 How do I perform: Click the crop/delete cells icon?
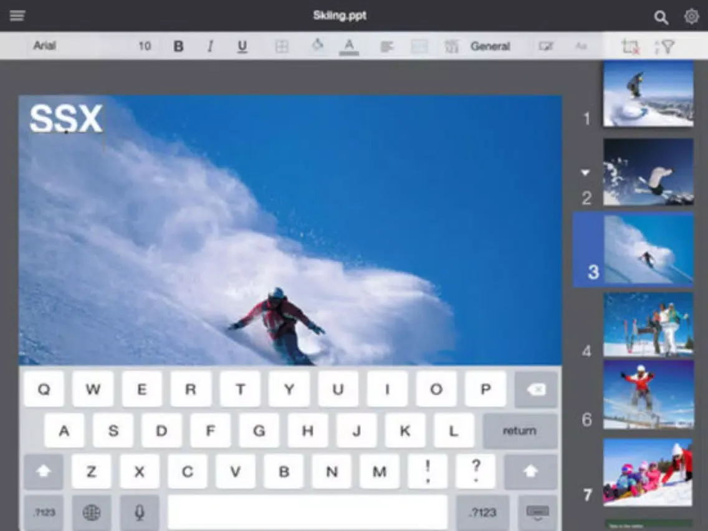630,46
